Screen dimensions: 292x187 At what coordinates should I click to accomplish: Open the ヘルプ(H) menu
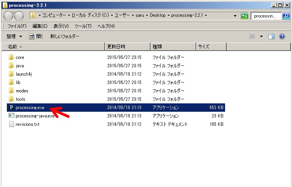coord(106,26)
